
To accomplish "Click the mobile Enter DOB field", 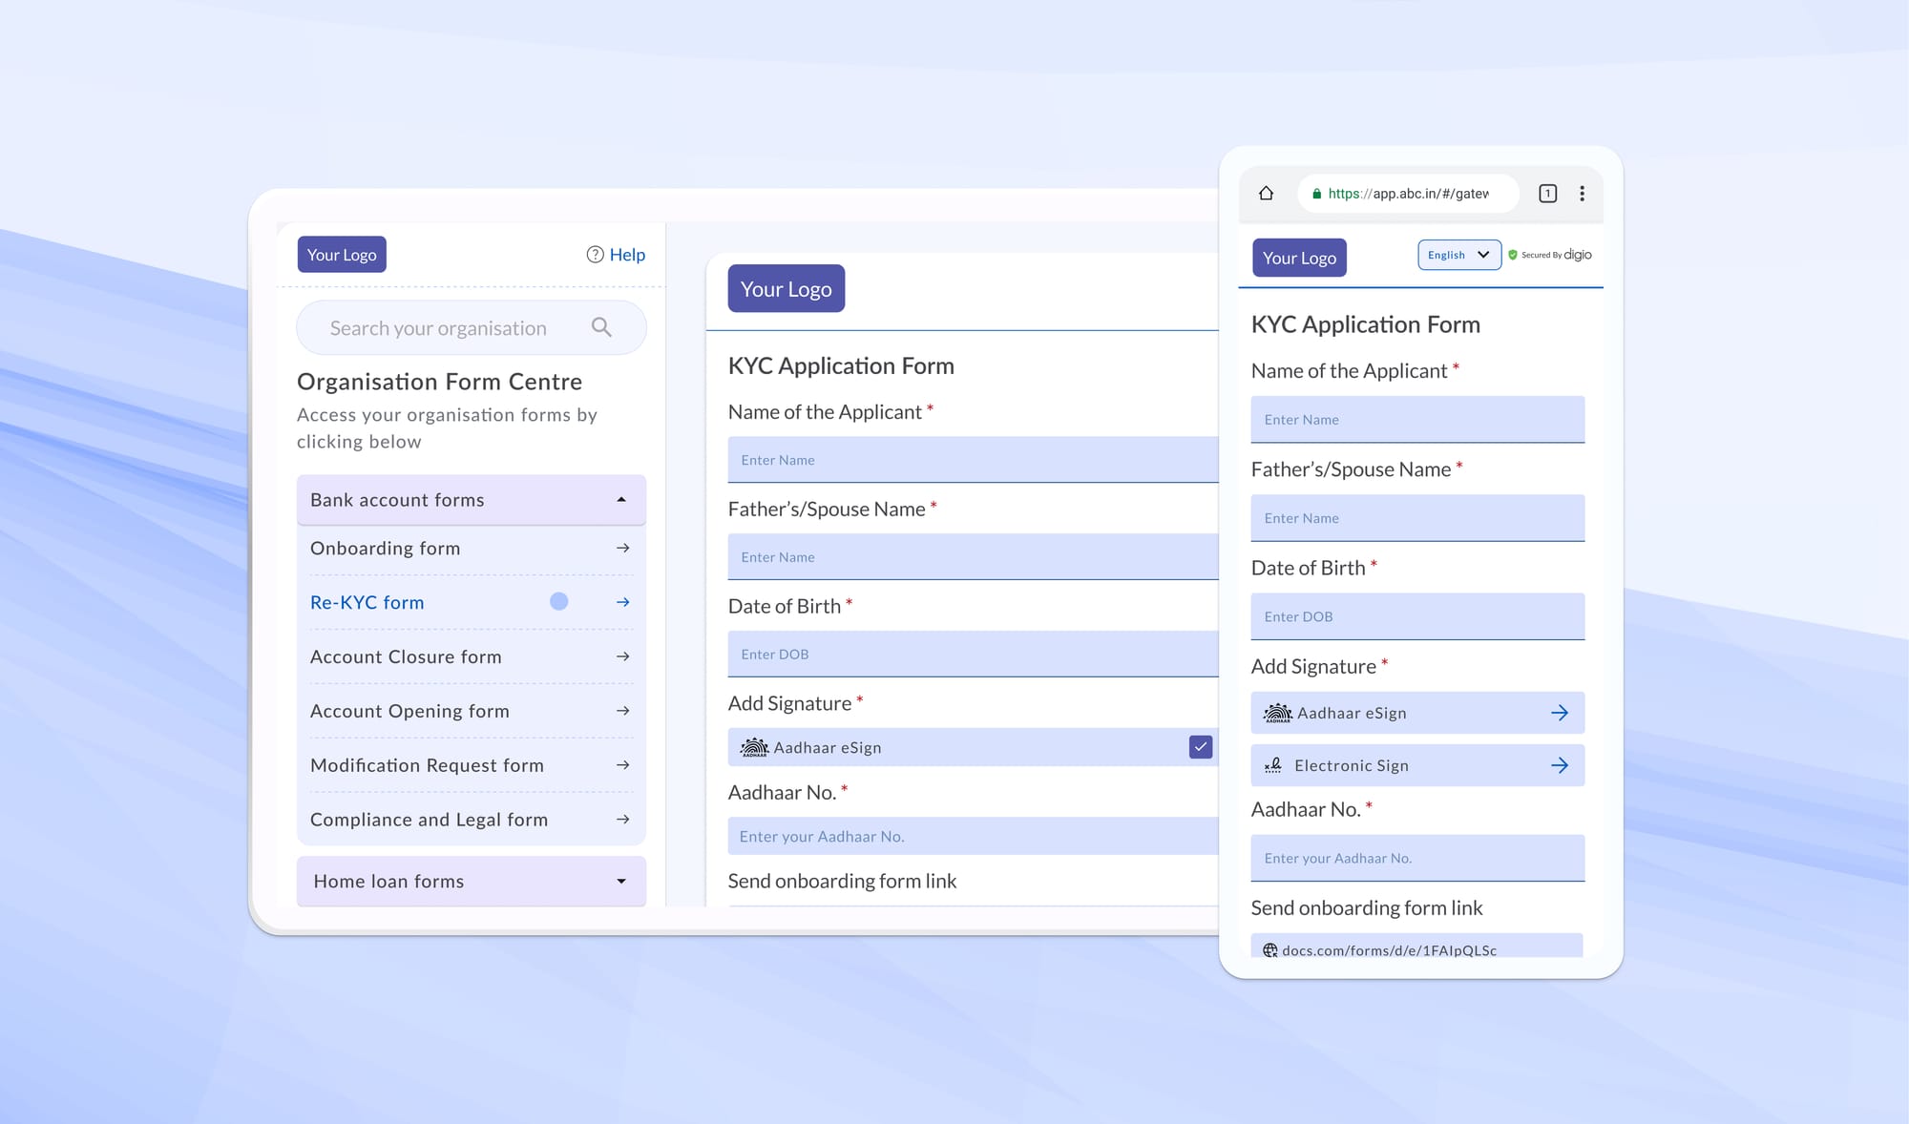I will point(1416,616).
